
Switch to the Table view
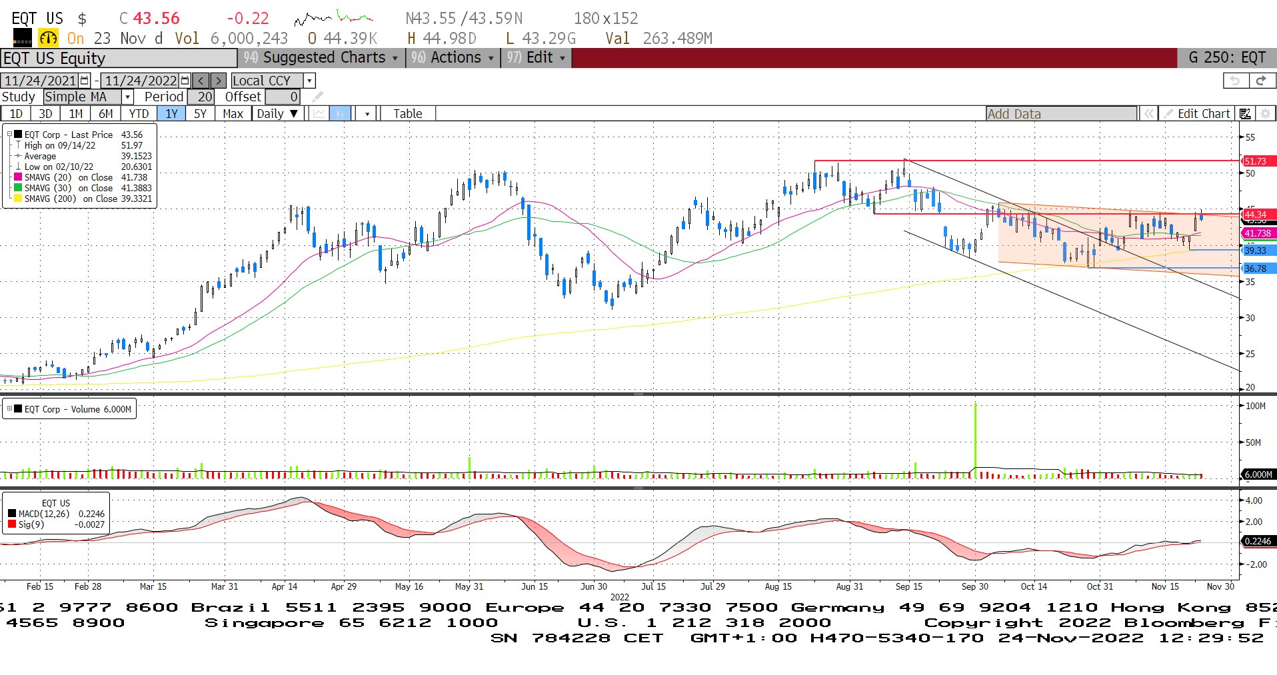point(408,114)
